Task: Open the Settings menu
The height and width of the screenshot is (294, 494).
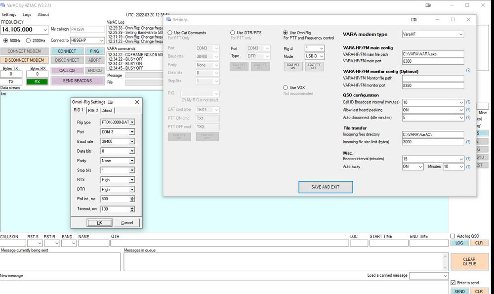Action: [x=8, y=14]
